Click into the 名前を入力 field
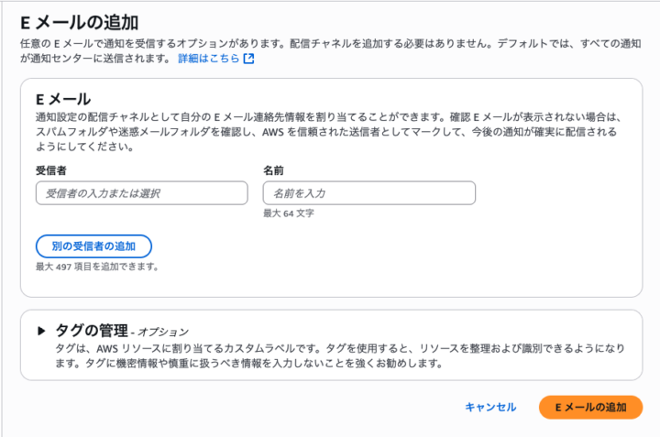Screen dimensions: 660x437 (x=369, y=193)
